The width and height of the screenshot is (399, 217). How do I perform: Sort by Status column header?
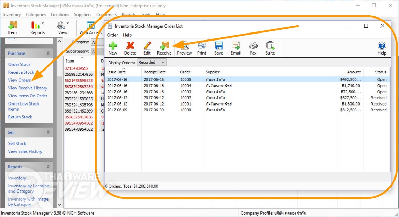point(377,72)
